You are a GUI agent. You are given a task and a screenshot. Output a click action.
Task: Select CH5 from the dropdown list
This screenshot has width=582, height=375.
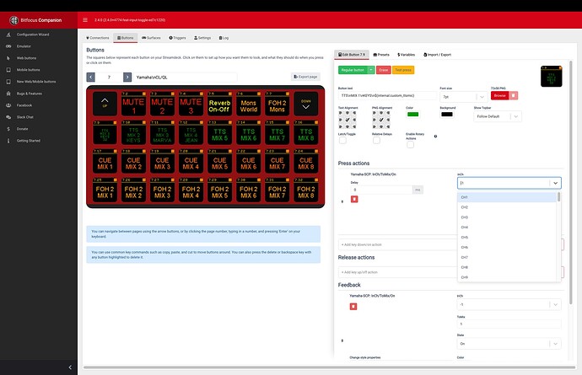point(507,238)
